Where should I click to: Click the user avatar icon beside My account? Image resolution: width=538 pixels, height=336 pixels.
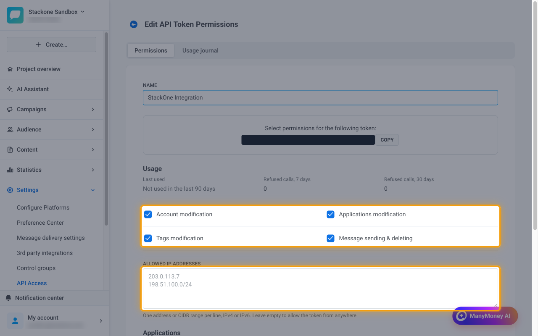click(x=15, y=321)
